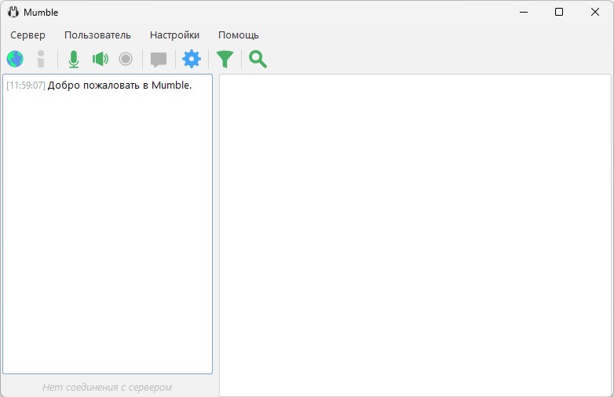614x397 pixels.
Task: Click the server information icon
Action: 41,59
